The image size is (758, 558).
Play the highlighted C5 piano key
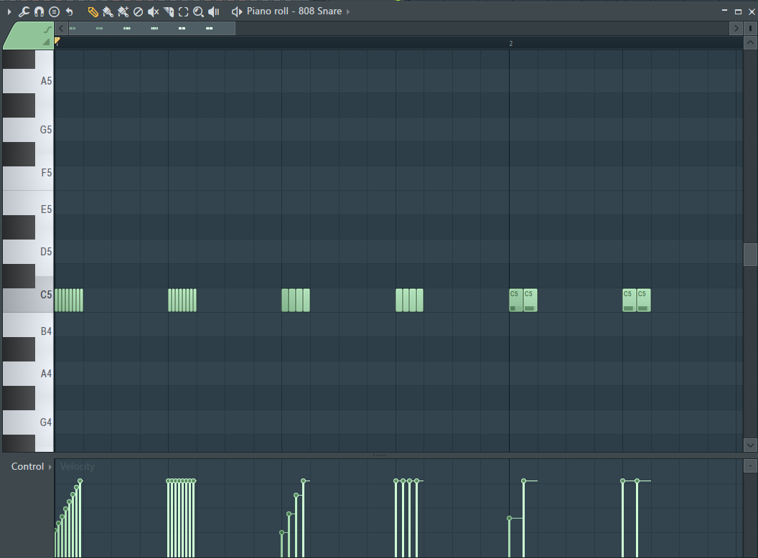[x=28, y=295]
